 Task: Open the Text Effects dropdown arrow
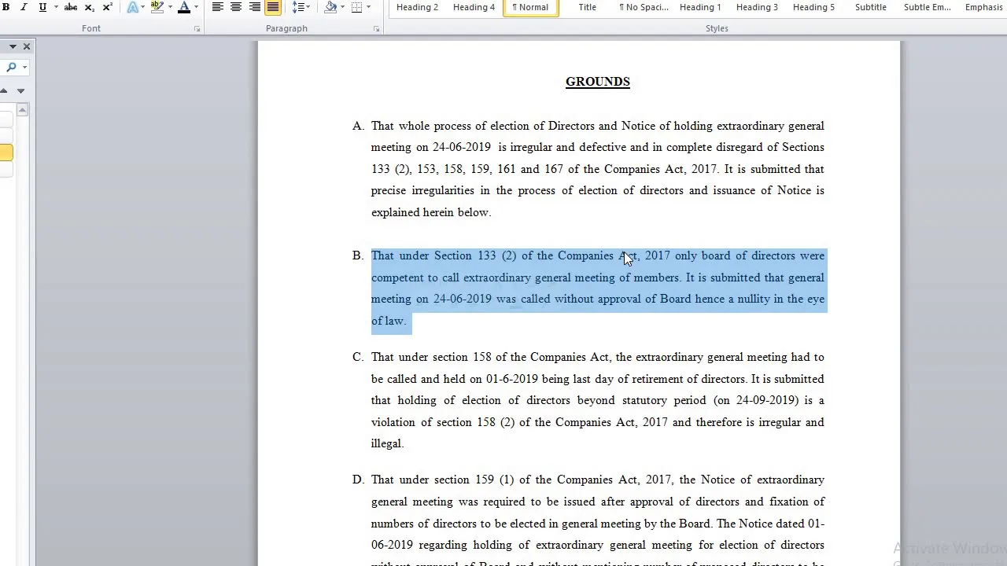click(143, 7)
